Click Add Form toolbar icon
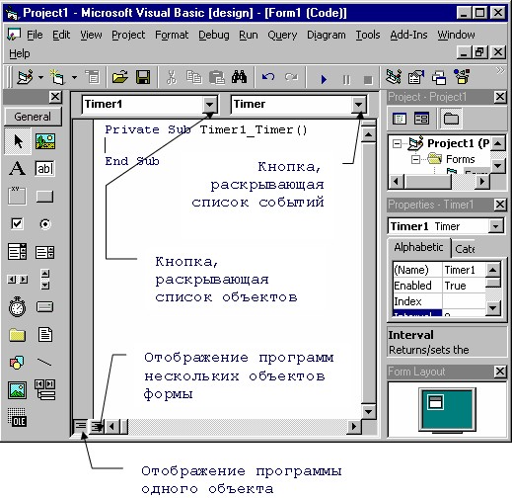The width and height of the screenshot is (512, 498). click(x=57, y=77)
